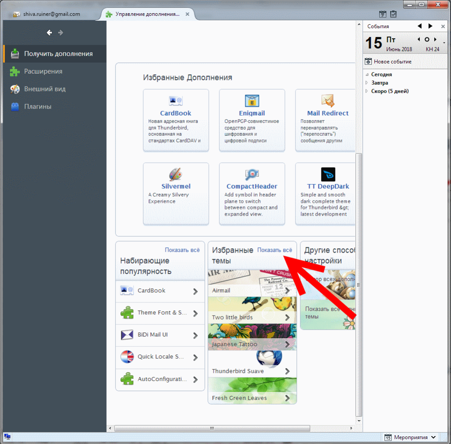This screenshot has width=451, height=444.
Task: Click the CompactHeader magnifier icon
Action: 252,174
